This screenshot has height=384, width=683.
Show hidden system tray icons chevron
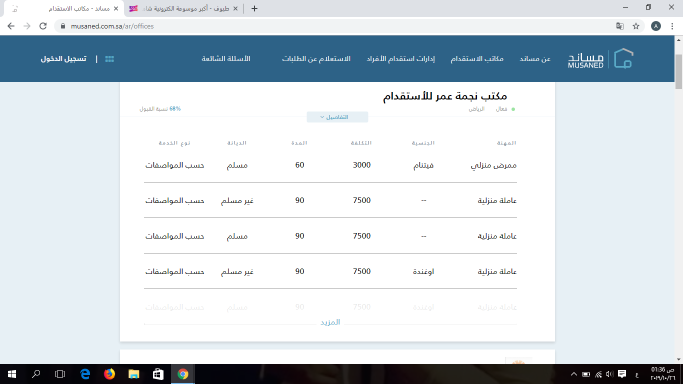point(573,373)
